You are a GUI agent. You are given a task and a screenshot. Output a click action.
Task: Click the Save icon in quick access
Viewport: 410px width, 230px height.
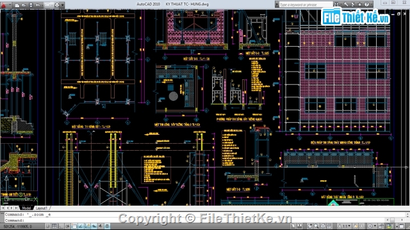point(31,5)
